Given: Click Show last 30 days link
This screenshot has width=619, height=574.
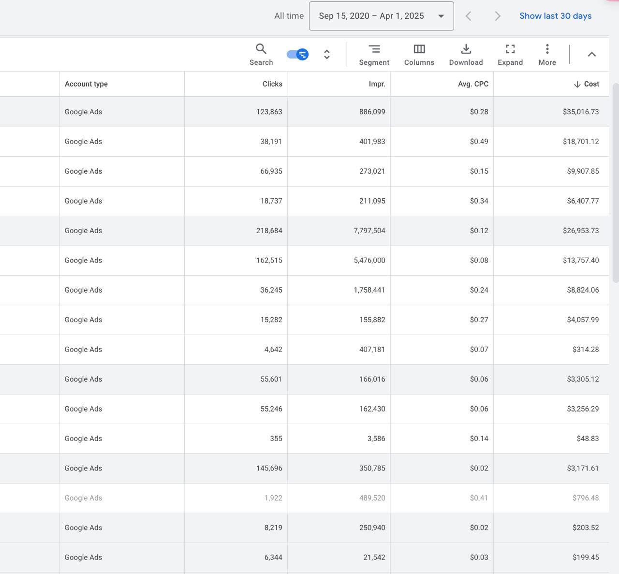Looking at the screenshot, I should coord(555,16).
